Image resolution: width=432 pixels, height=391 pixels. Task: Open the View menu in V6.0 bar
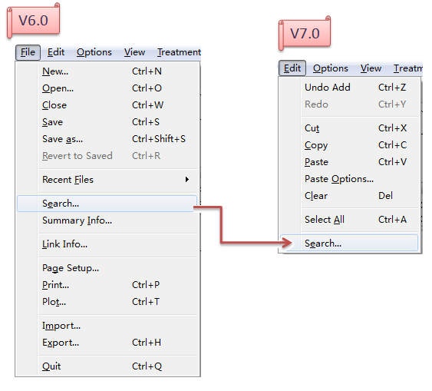pos(134,52)
